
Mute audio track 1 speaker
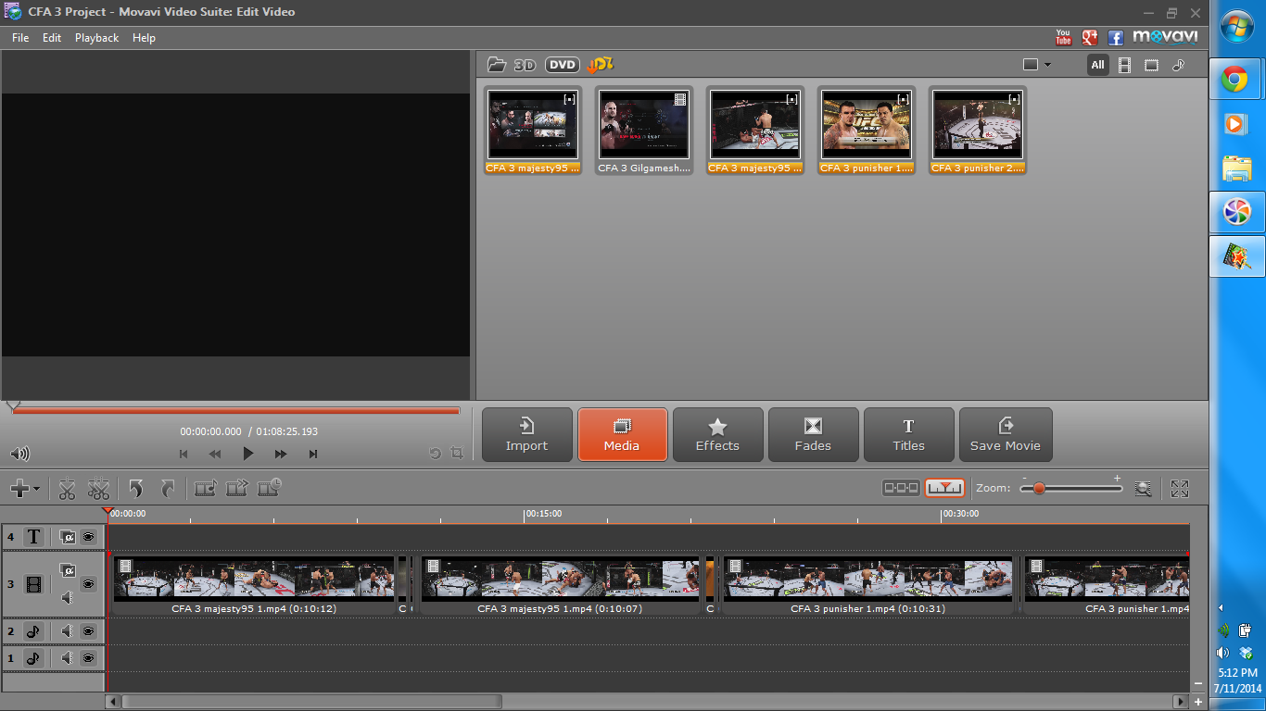67,658
